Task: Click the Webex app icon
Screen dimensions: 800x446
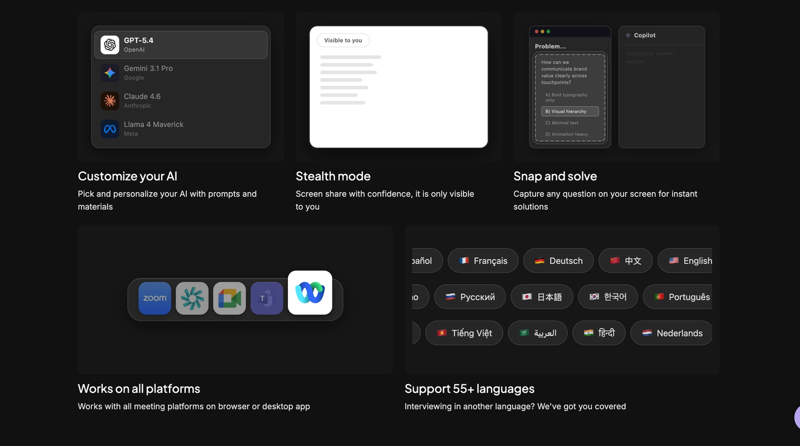Action: 310,293
